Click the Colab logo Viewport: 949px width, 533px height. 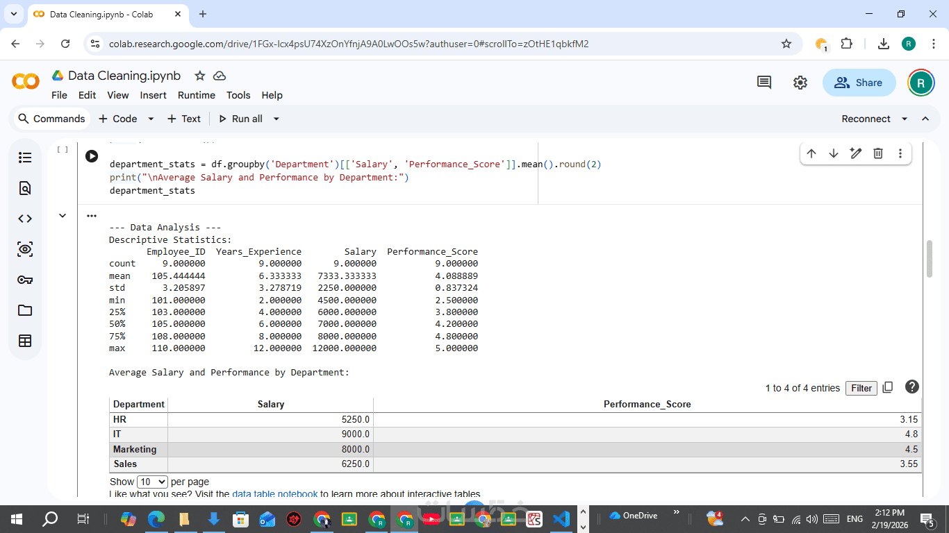(x=26, y=82)
